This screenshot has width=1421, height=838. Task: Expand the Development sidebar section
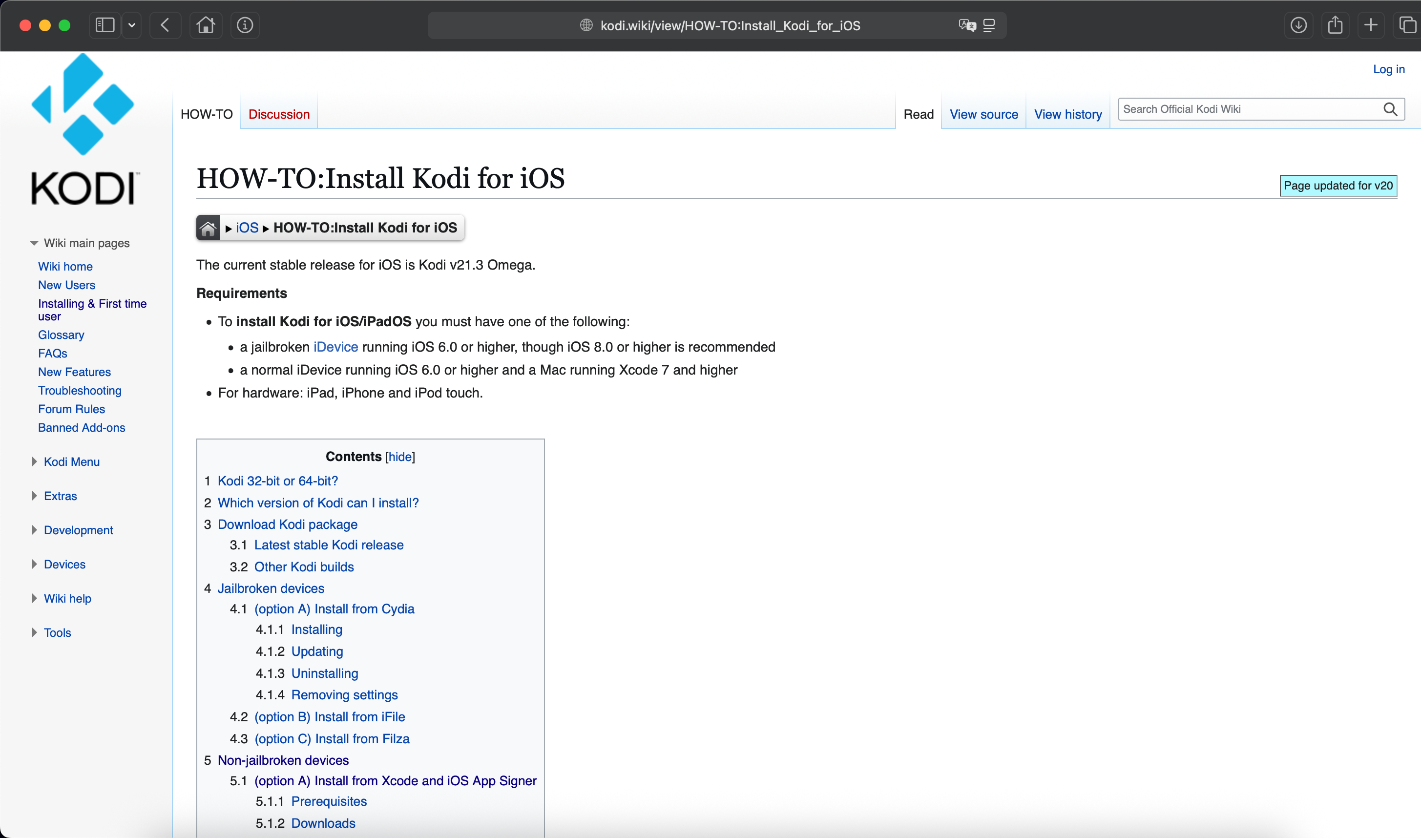tap(78, 530)
